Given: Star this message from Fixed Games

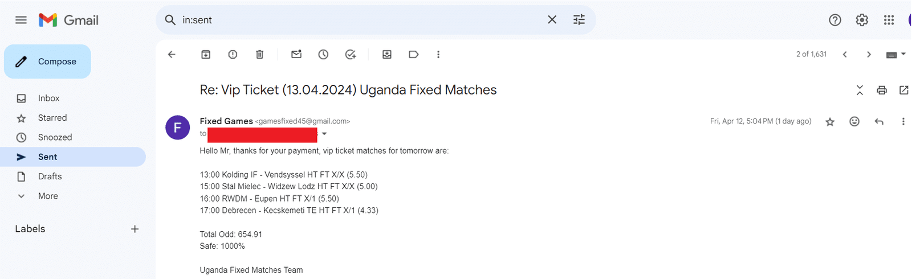Looking at the screenshot, I should [x=830, y=122].
